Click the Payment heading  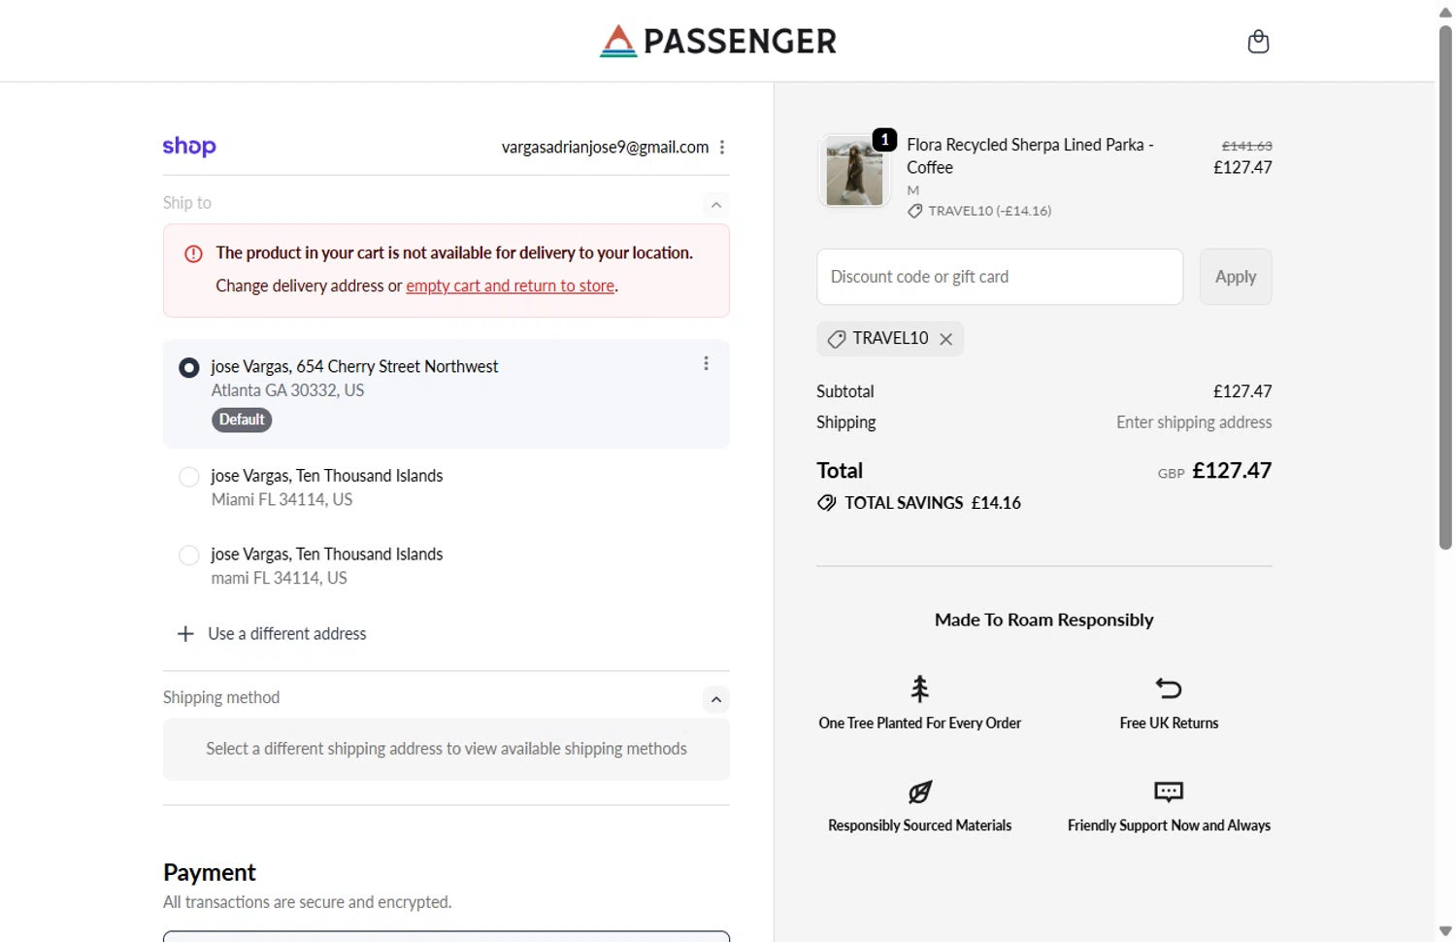pos(210,872)
